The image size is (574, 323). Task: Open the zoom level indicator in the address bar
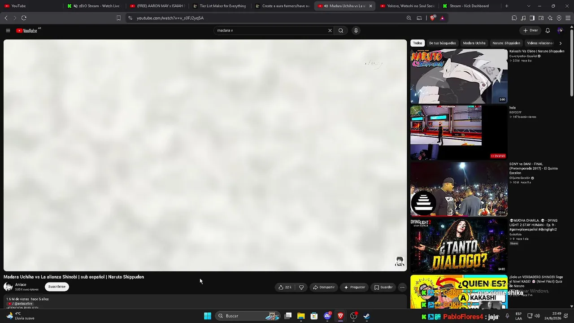click(x=409, y=18)
